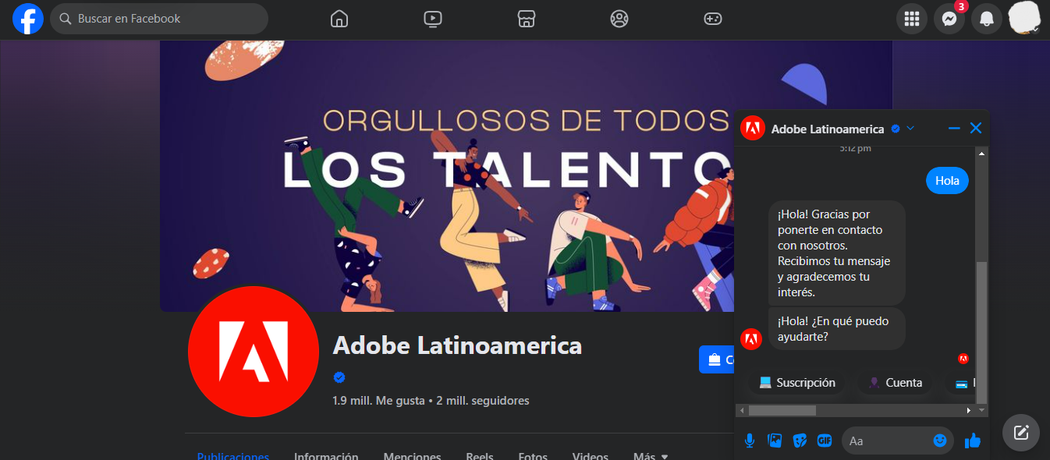
Task: Click the Adobe avatar beside bot message
Action: (x=750, y=339)
